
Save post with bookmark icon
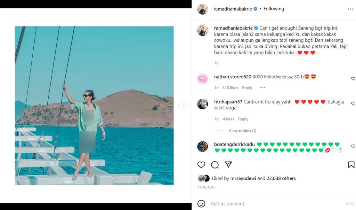pyautogui.click(x=351, y=165)
